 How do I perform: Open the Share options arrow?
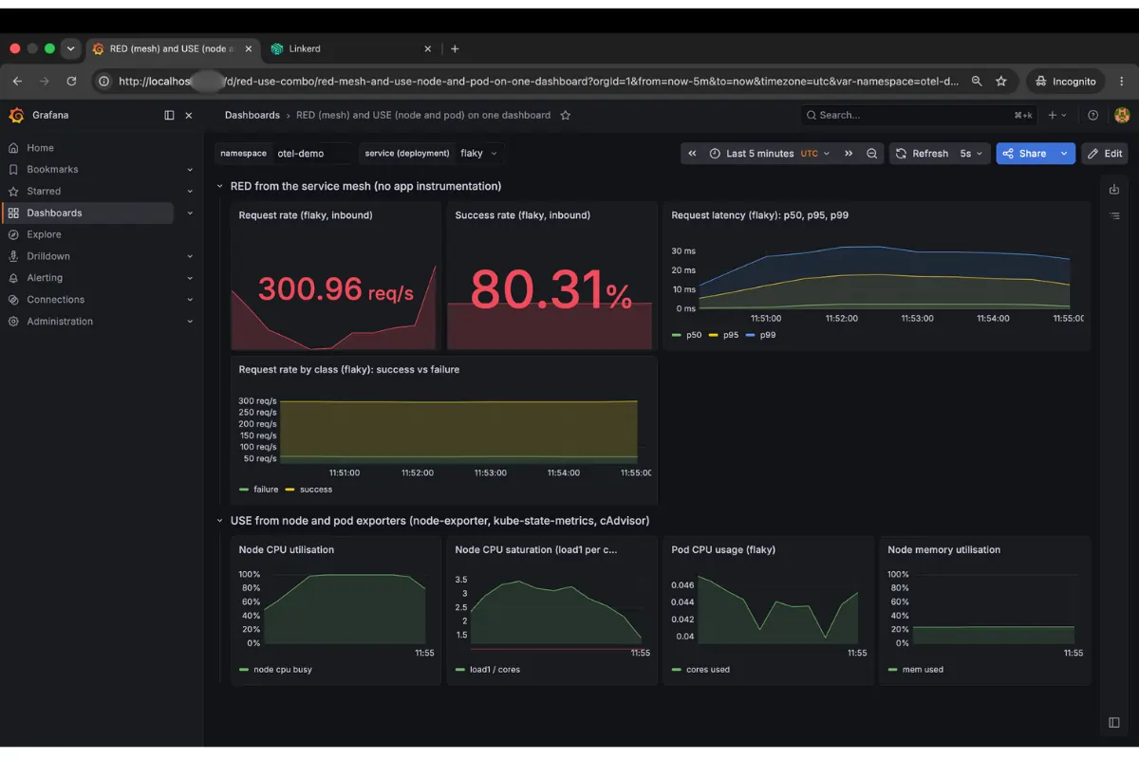point(1064,154)
